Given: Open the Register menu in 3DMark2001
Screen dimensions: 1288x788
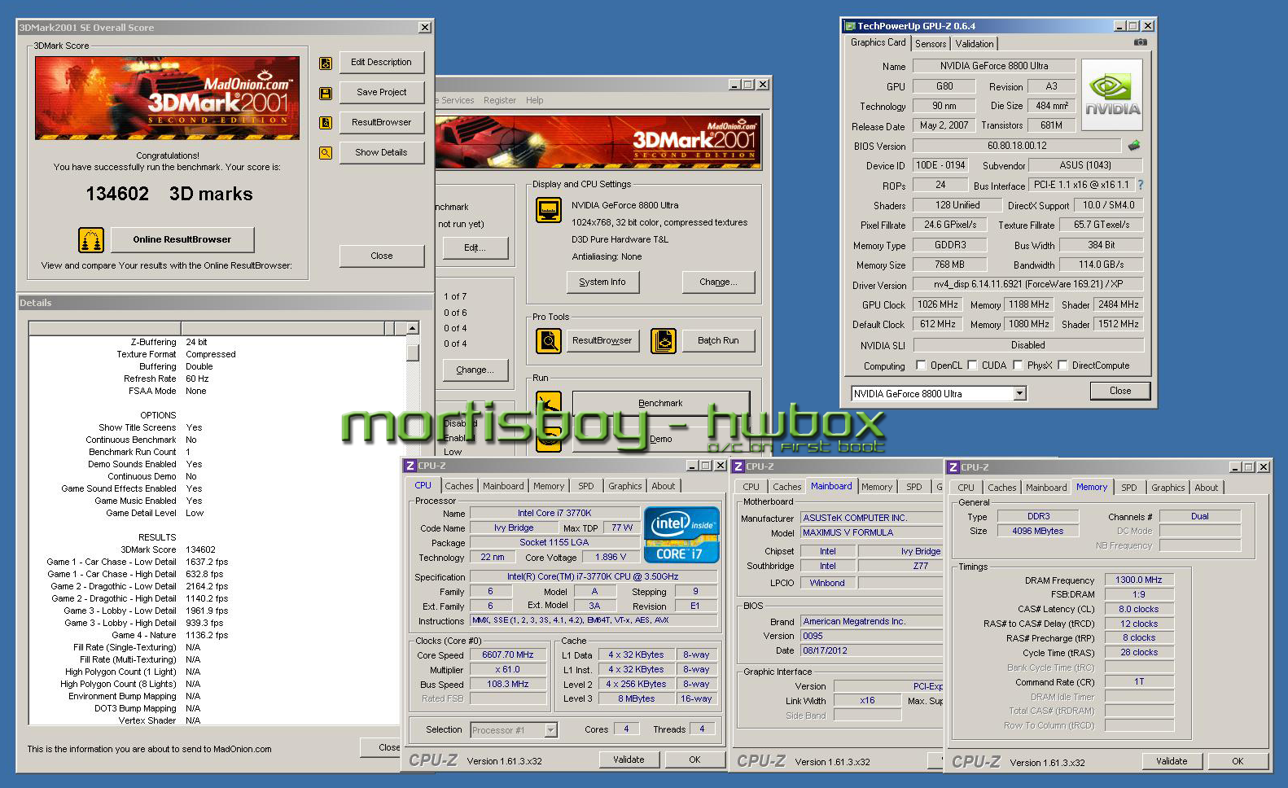Looking at the screenshot, I should tap(499, 100).
